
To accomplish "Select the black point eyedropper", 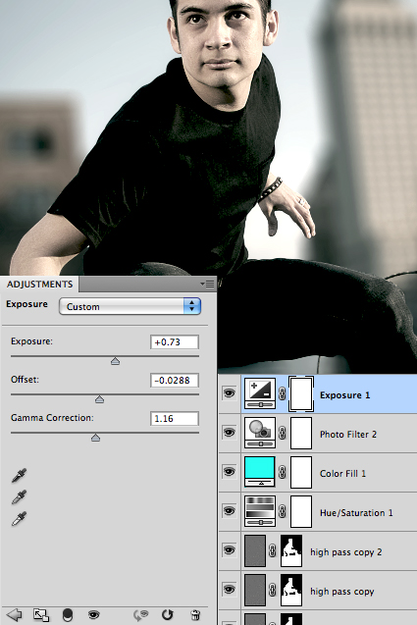I will [19, 475].
